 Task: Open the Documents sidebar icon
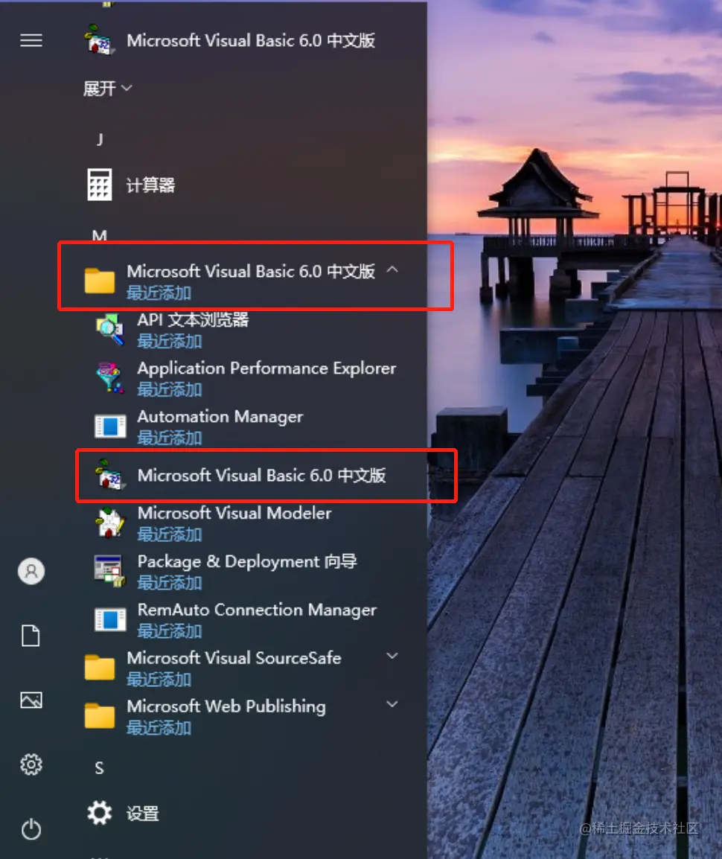tap(31, 636)
